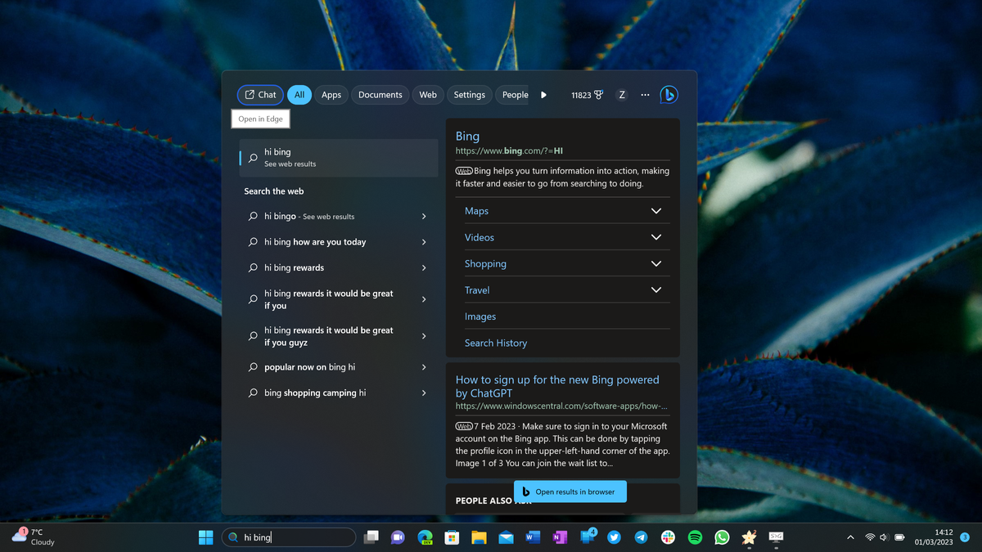The width and height of the screenshot is (982, 552).
Task: Open Bing Chat using the Bing logo icon
Action: point(669,94)
